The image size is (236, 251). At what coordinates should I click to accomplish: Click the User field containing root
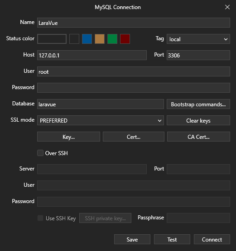point(134,71)
